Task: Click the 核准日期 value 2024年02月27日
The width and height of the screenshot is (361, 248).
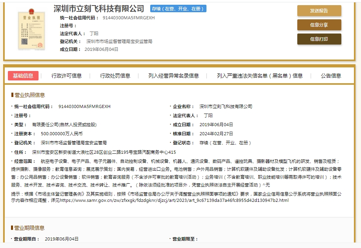Action: click(x=216, y=134)
